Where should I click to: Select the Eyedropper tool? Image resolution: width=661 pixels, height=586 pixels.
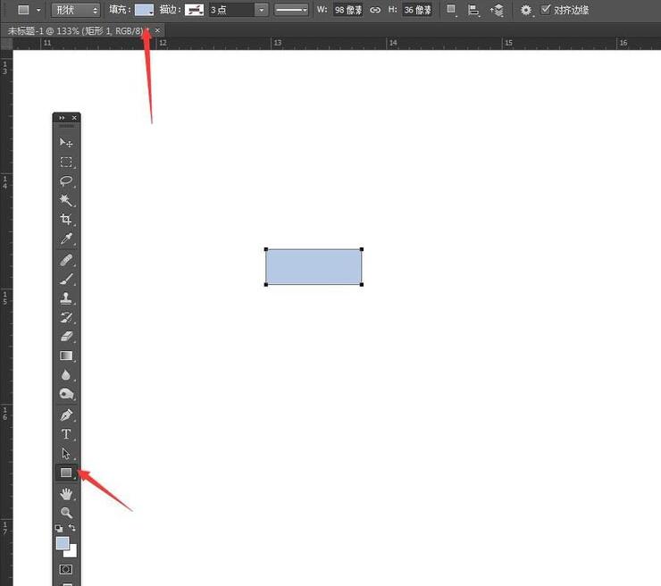tap(66, 239)
